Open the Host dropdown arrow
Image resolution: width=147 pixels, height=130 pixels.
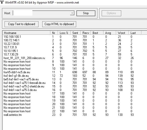[72, 13]
